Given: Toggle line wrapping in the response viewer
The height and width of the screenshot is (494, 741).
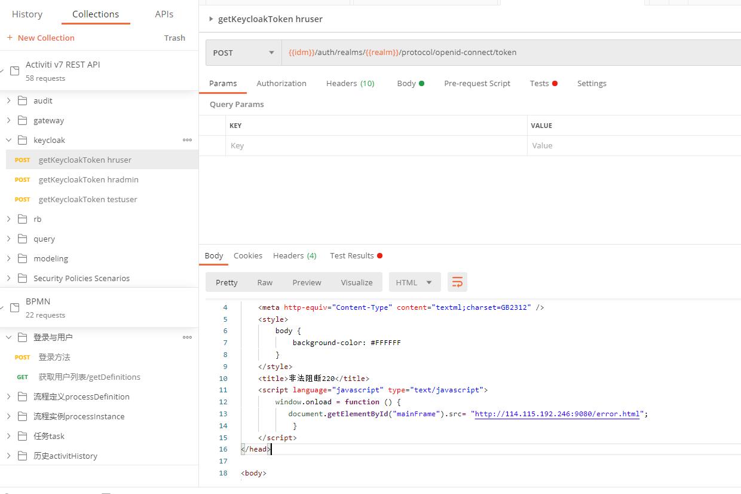Looking at the screenshot, I should (x=457, y=282).
